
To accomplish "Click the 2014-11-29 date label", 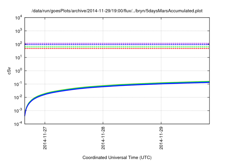I will tap(161, 138).
